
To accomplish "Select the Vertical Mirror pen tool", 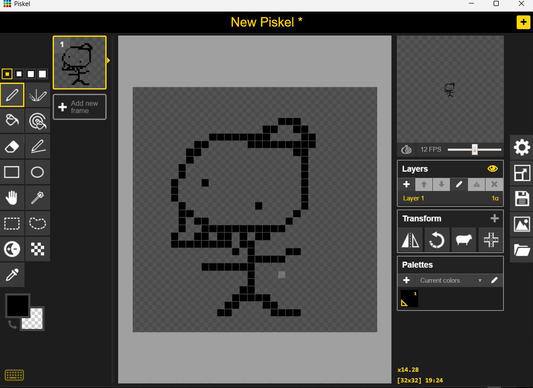I will point(38,95).
